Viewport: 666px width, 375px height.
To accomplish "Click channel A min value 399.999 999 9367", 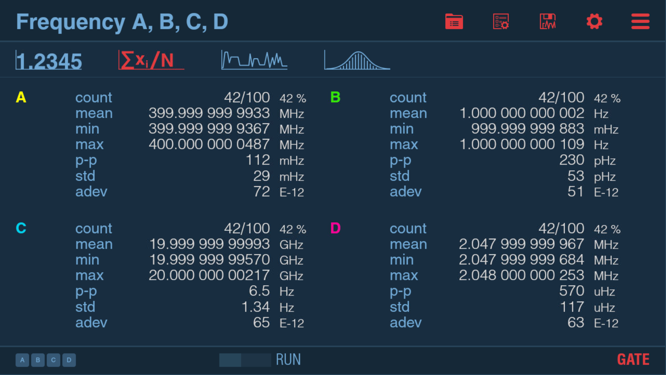I will 209,129.
